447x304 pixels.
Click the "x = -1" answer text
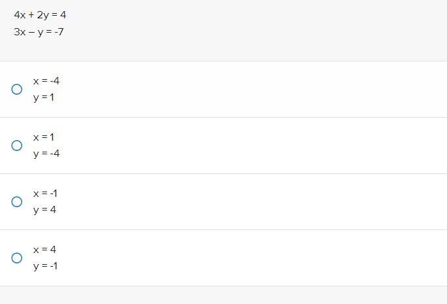45,194
